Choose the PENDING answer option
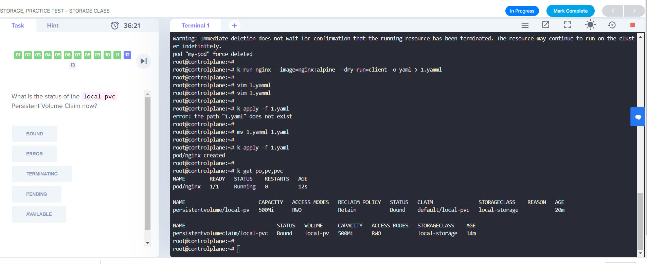The width and height of the screenshot is (647, 264). pyautogui.click(x=37, y=194)
